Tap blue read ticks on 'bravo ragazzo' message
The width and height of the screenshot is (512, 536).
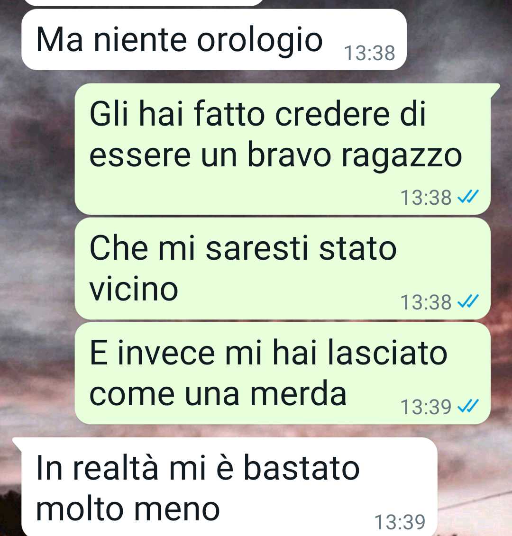point(468,197)
